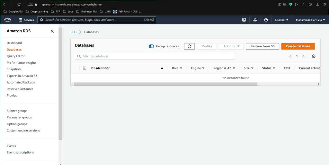Expand all rows using the plus icon
This screenshot has height=165, width=329.
tap(84, 68)
